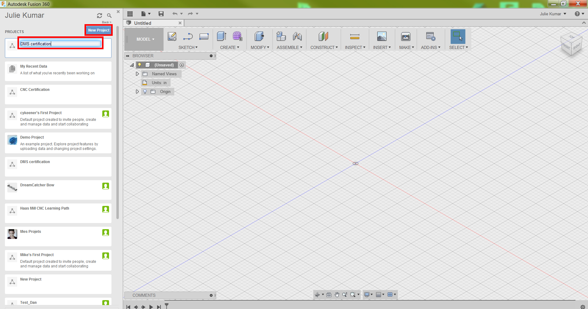Select the Press Pull modify icon
The width and height of the screenshot is (588, 309).
[259, 36]
